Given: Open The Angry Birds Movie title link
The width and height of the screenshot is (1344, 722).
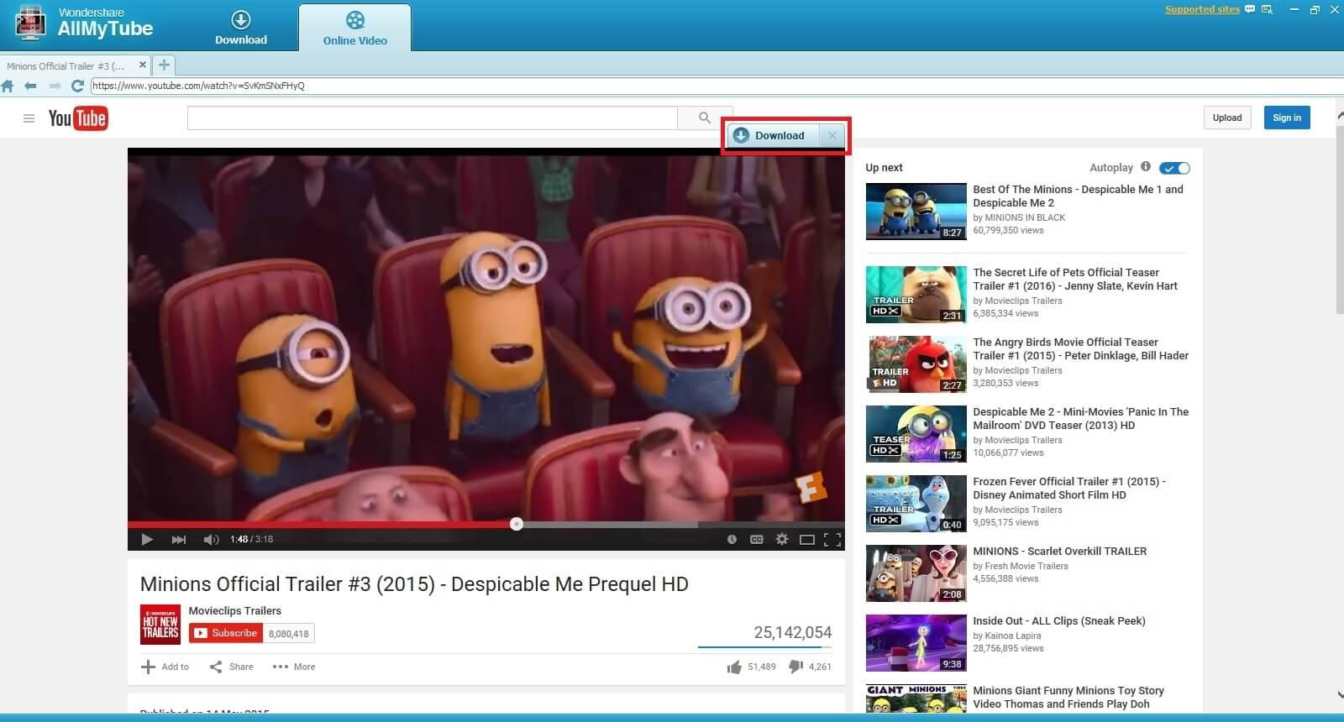Looking at the screenshot, I should pyautogui.click(x=1081, y=349).
